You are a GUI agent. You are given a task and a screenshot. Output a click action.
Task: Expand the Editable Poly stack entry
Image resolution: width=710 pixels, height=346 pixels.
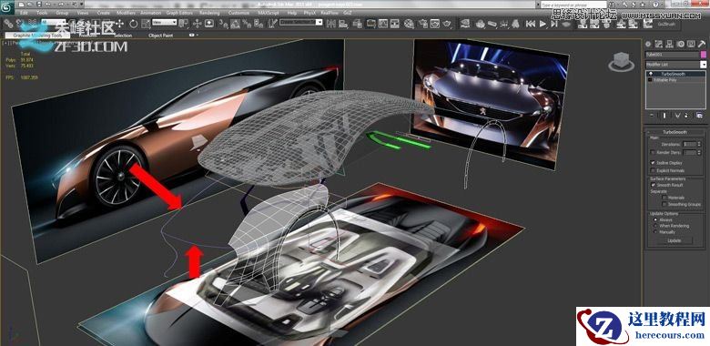coord(650,80)
